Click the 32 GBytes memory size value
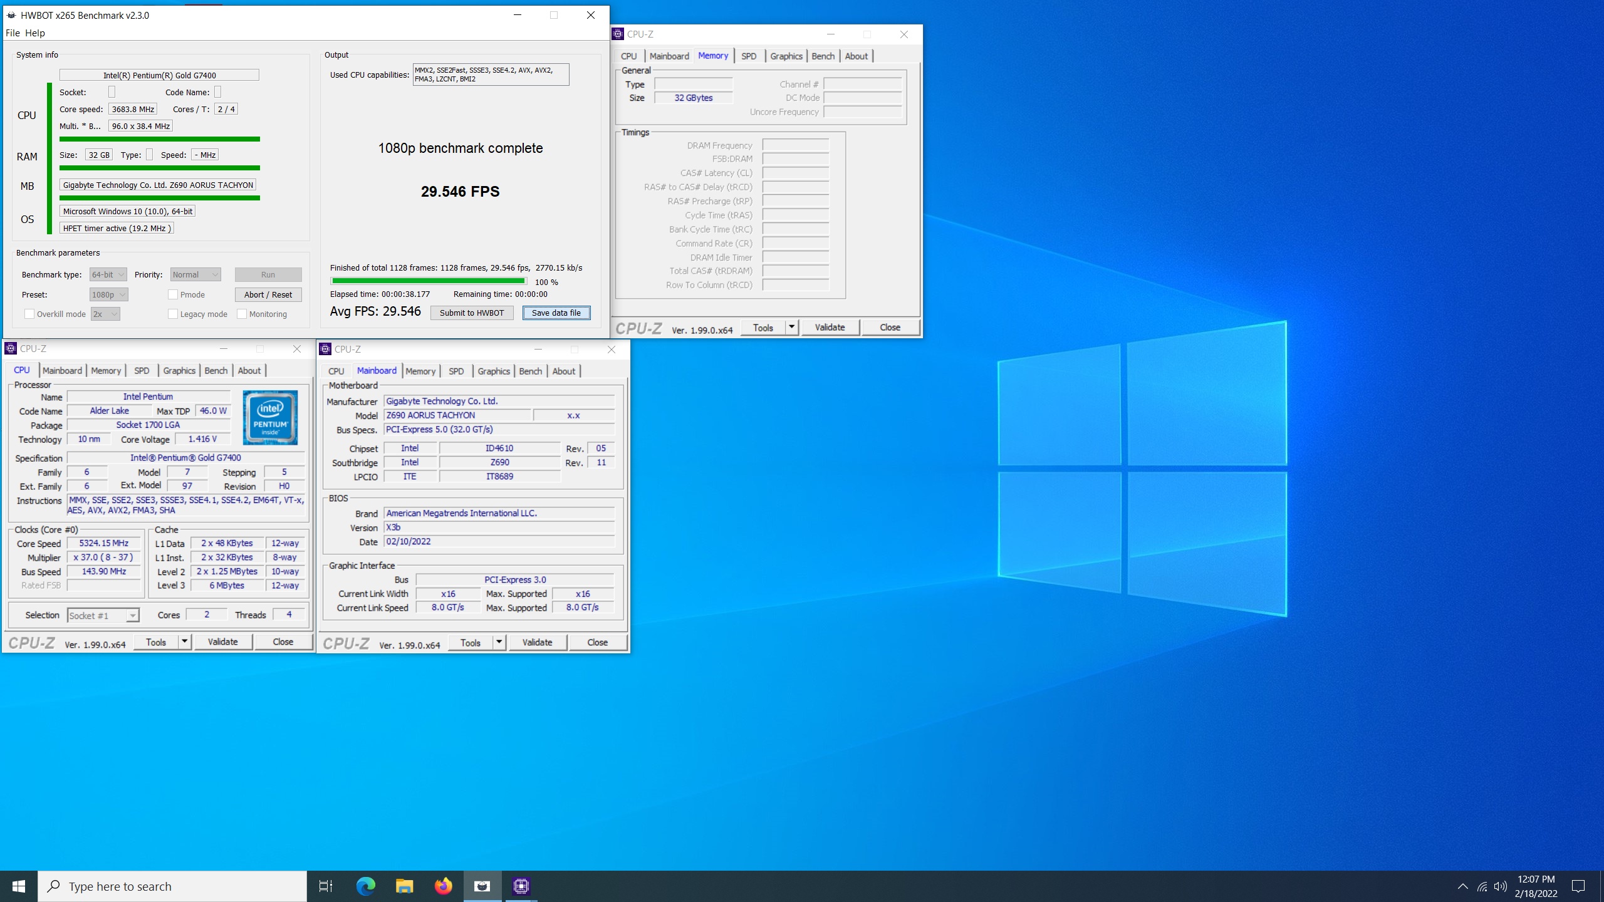Screen dimensions: 1604x902 tap(693, 98)
